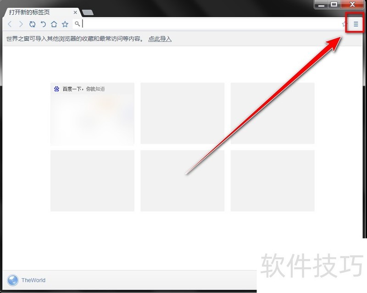
Task: Click the empty top-middle speed dial tile
Action: [182, 113]
